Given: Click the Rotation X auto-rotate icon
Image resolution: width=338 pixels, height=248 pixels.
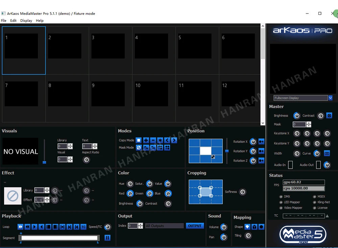Looking at the screenshot, I should [x=261, y=142].
